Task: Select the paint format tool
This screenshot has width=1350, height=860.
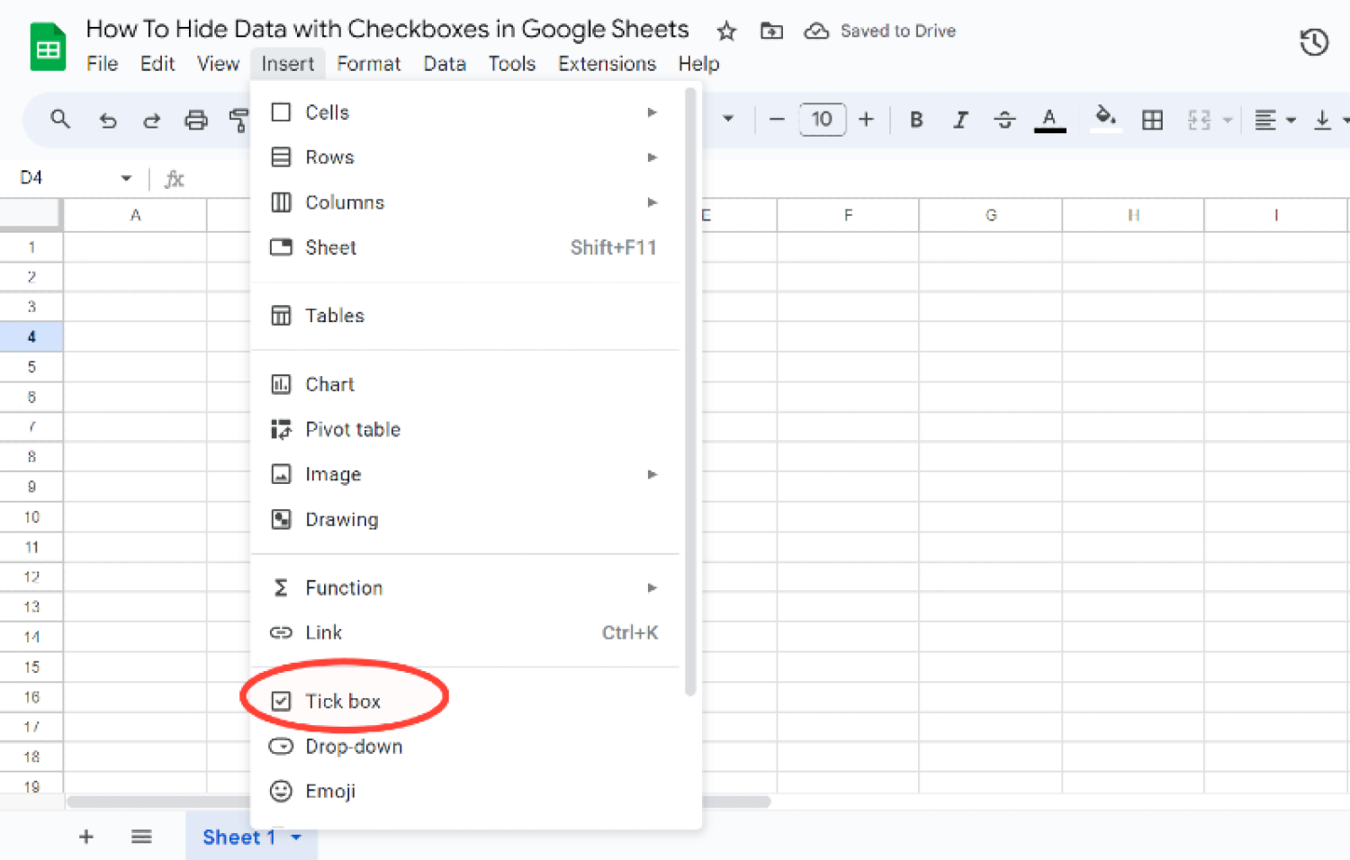Action: (x=238, y=120)
